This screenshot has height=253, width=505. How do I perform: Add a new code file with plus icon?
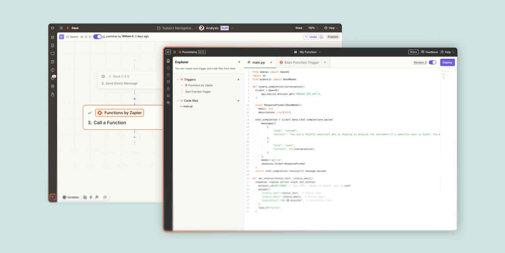tap(238, 101)
